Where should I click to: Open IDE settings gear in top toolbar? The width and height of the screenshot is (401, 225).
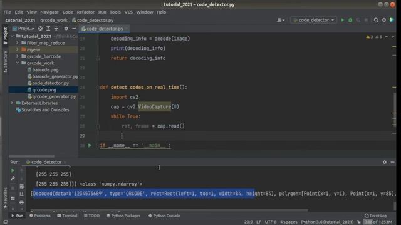click(384, 20)
